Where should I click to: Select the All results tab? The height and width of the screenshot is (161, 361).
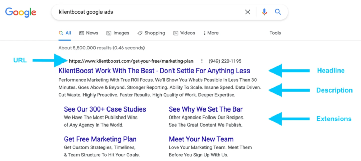coord(65,33)
